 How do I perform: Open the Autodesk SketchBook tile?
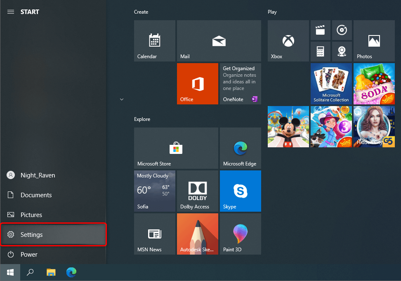click(198, 234)
